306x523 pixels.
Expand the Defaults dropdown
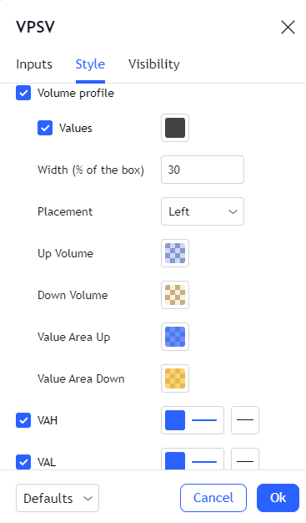tap(58, 498)
